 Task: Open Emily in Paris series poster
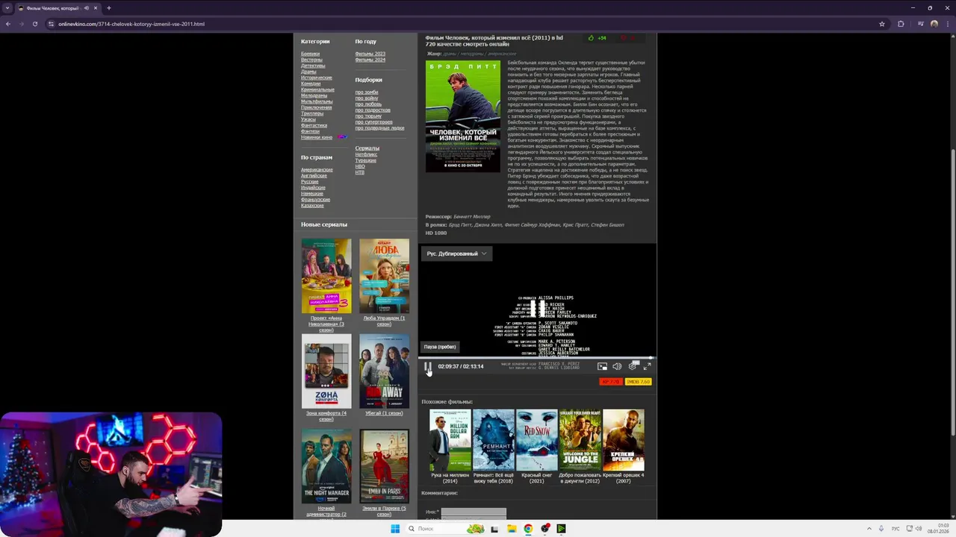[x=384, y=466]
